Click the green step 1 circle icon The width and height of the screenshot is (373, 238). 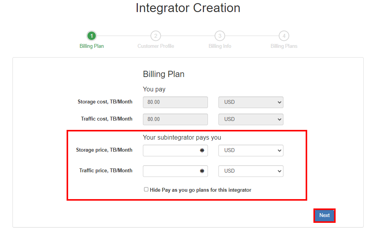click(91, 36)
